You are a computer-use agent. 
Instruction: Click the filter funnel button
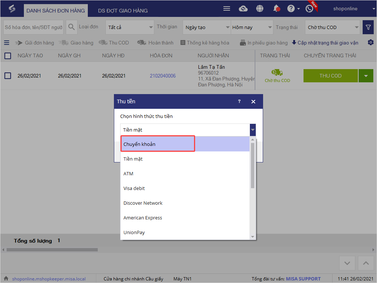[368, 27]
